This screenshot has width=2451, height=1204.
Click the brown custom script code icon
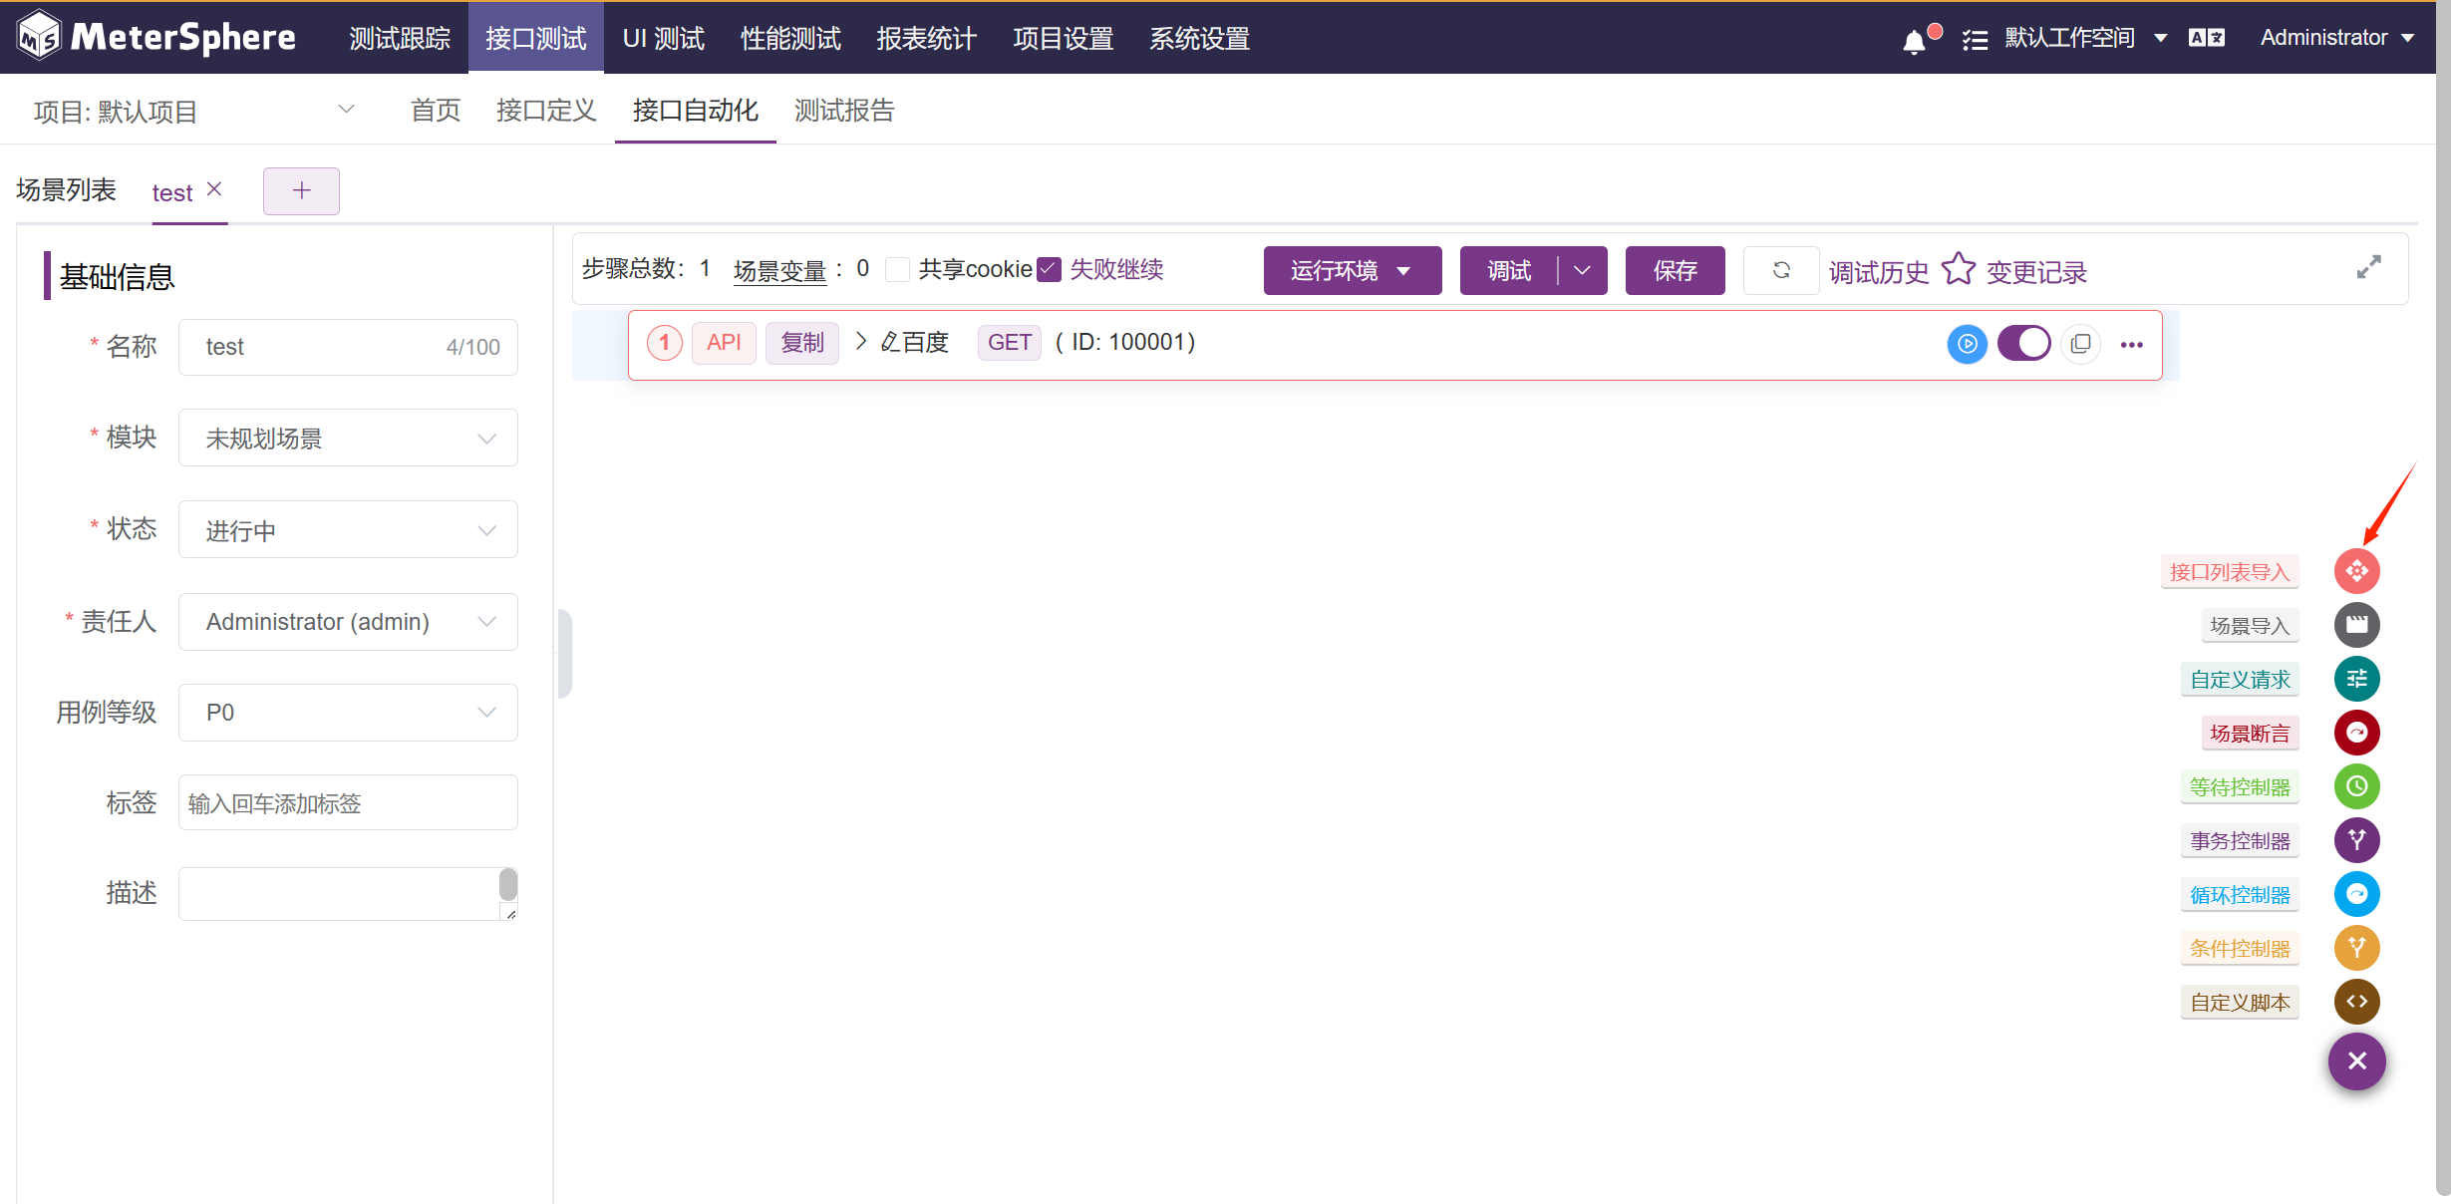pyautogui.click(x=2356, y=1002)
